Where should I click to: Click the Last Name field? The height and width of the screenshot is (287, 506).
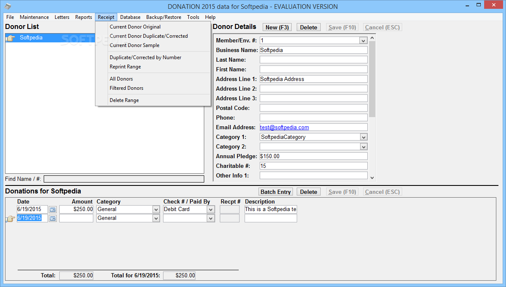click(x=314, y=60)
